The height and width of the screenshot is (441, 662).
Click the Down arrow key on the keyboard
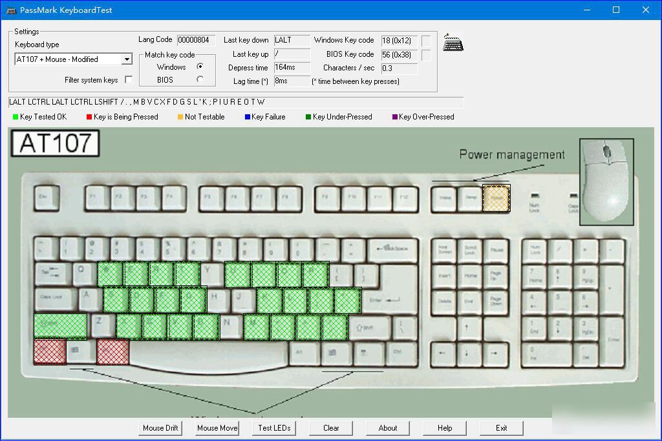(x=469, y=354)
